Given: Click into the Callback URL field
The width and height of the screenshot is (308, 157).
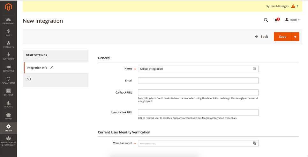Looking at the screenshot, I should click(198, 93).
